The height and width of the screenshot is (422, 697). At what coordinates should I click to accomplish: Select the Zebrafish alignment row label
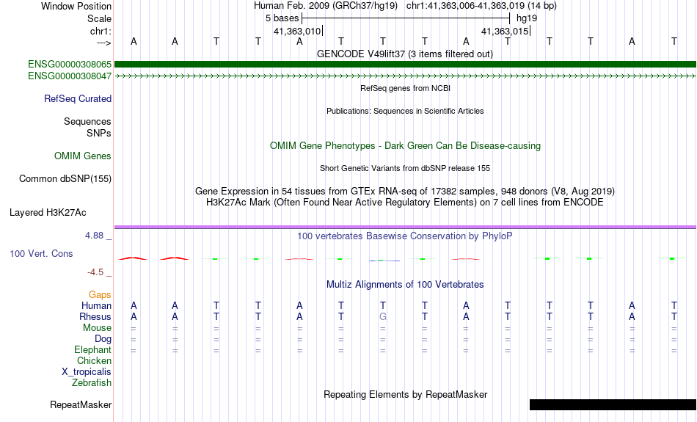pyautogui.click(x=92, y=382)
